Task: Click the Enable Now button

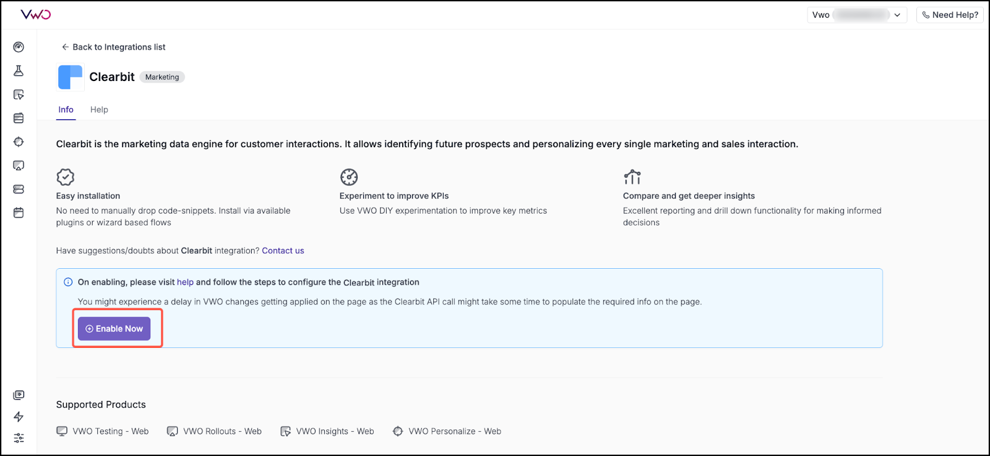Action: [x=114, y=329]
